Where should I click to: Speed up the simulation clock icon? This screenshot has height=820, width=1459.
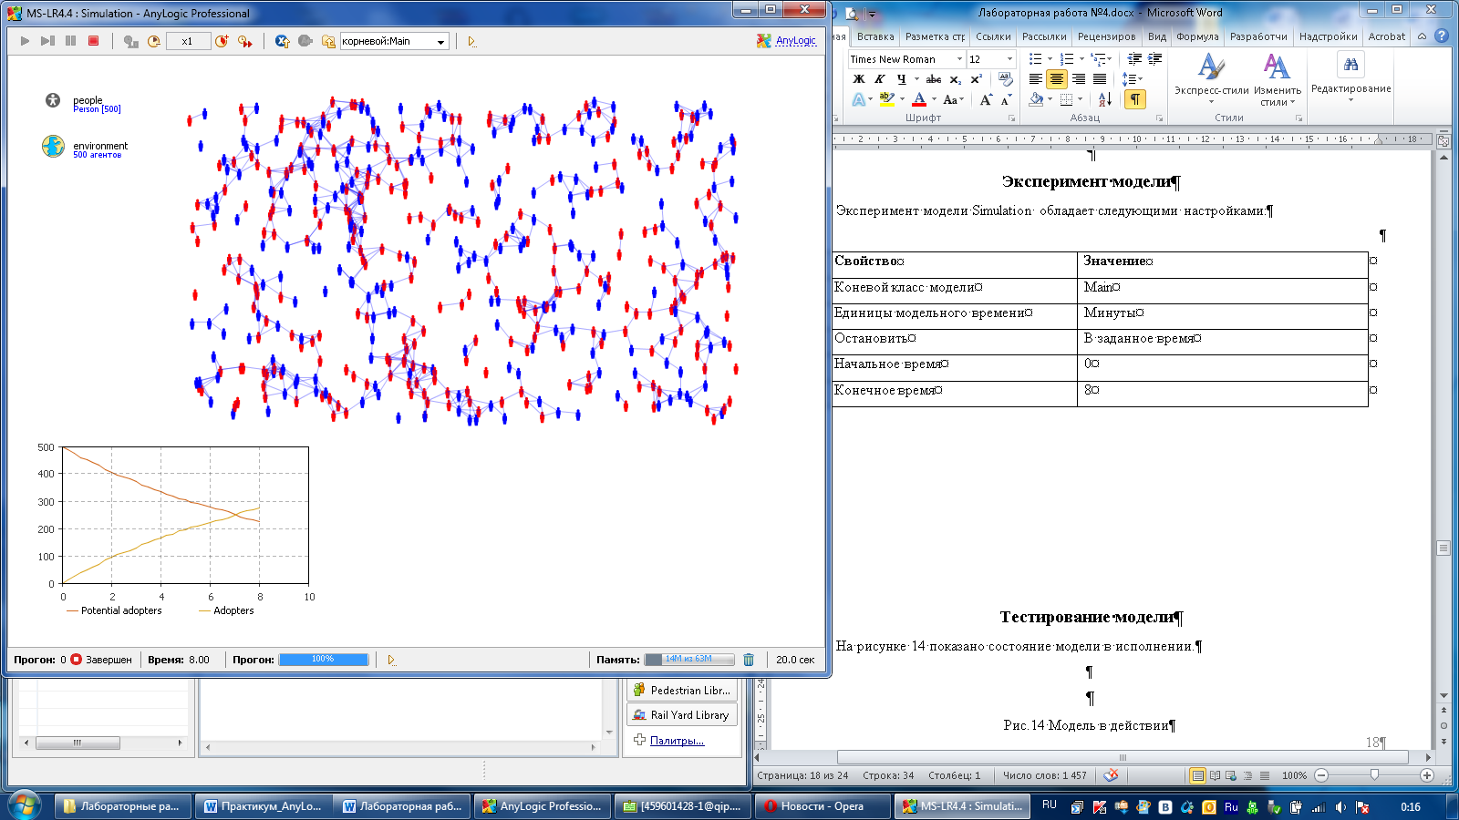222,41
